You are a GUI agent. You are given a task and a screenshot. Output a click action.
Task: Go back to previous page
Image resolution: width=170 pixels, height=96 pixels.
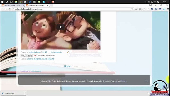pos(2,9)
